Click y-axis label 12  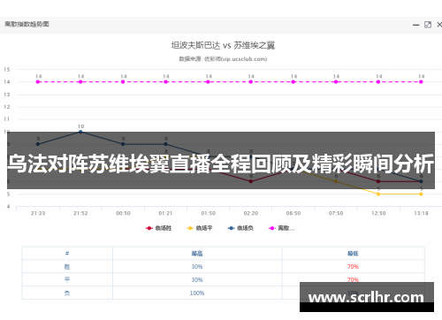pyautogui.click(x=7, y=107)
